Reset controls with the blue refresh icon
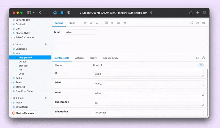Viewport: 220px width, 128px height. 201,65
